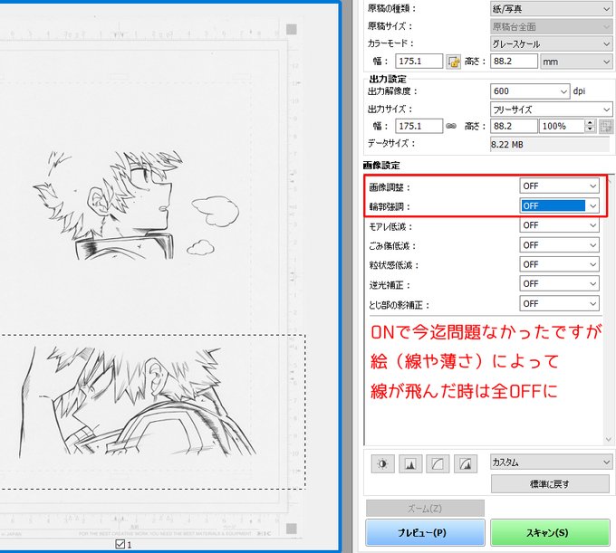
Task: Click the スキャン(S) button
Action: click(550, 532)
